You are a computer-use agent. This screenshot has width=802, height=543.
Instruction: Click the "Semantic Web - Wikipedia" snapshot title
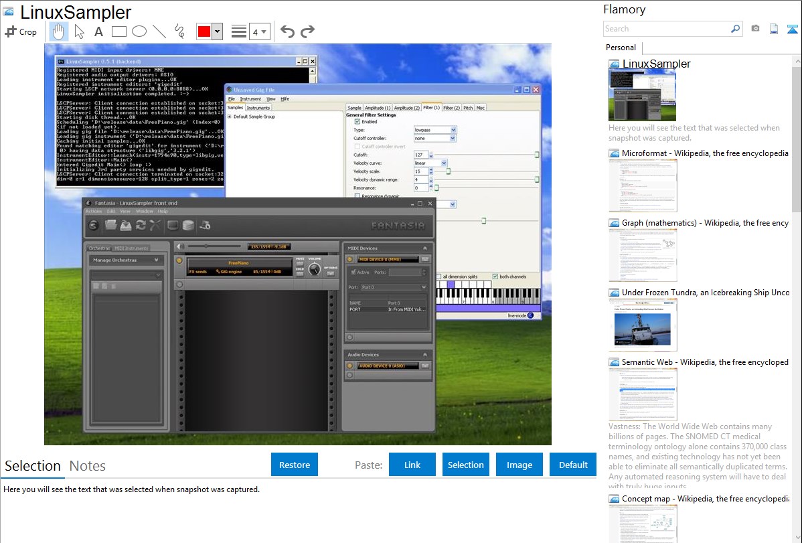click(x=705, y=362)
